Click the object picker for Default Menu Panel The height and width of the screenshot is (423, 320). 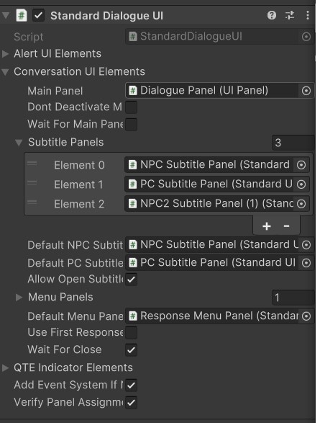pyautogui.click(x=306, y=316)
